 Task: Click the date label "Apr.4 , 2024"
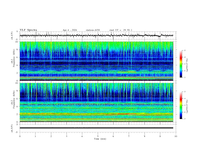point(70,30)
